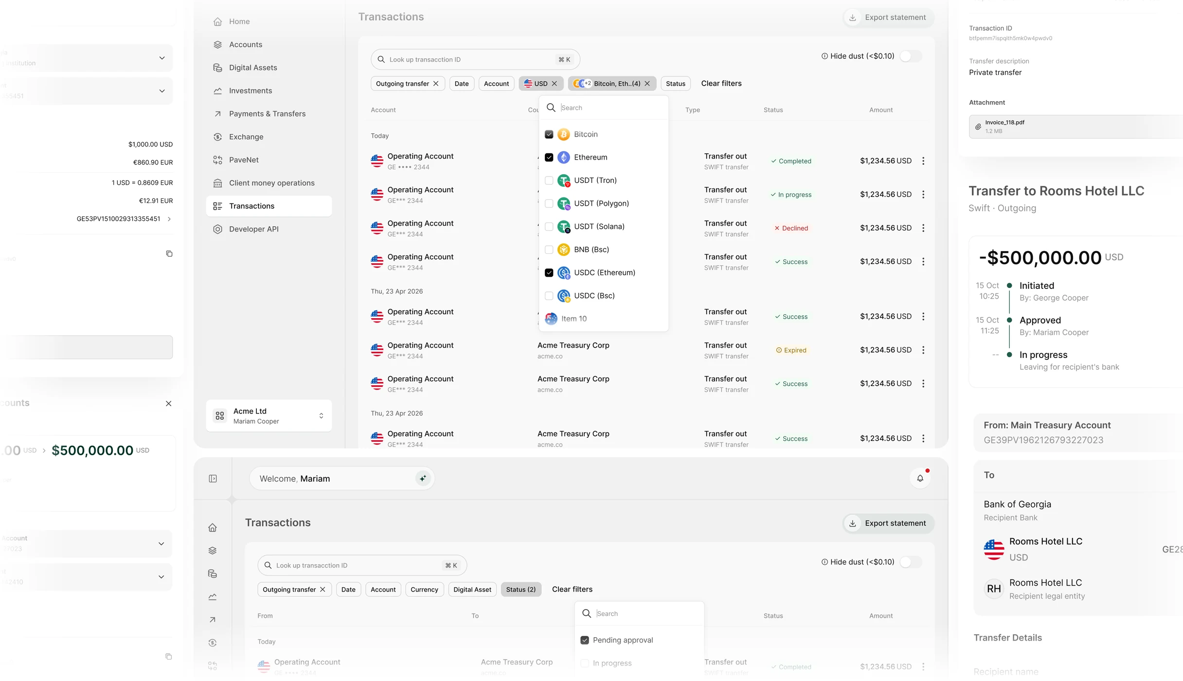Screen dimensions: 1183x681
Task: Click the Investments chart icon
Action: tap(217, 90)
